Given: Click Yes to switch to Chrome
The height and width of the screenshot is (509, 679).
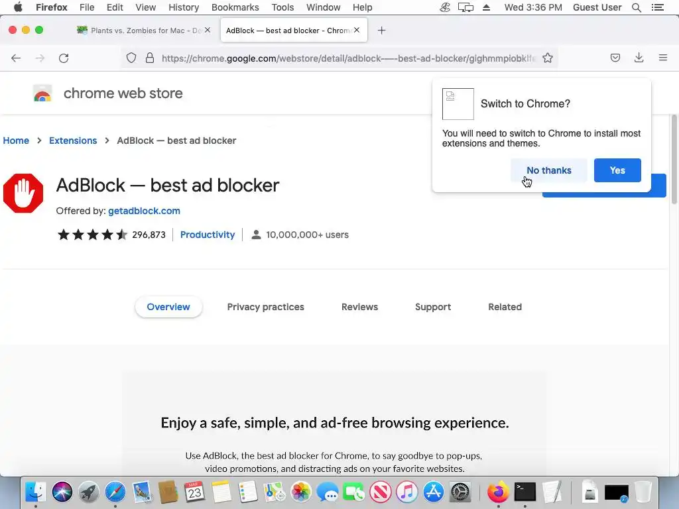Looking at the screenshot, I should 617,170.
